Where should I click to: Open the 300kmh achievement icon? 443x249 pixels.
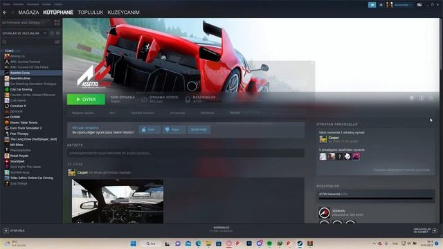[x=325, y=212]
